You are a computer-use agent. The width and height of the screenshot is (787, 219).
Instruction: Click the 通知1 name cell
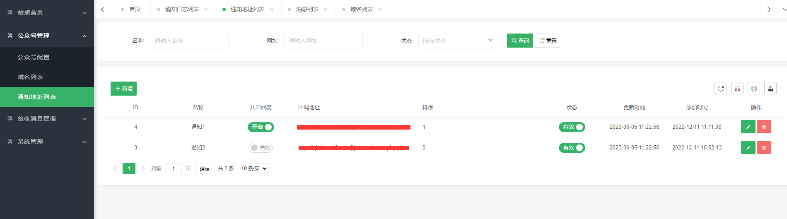point(198,127)
